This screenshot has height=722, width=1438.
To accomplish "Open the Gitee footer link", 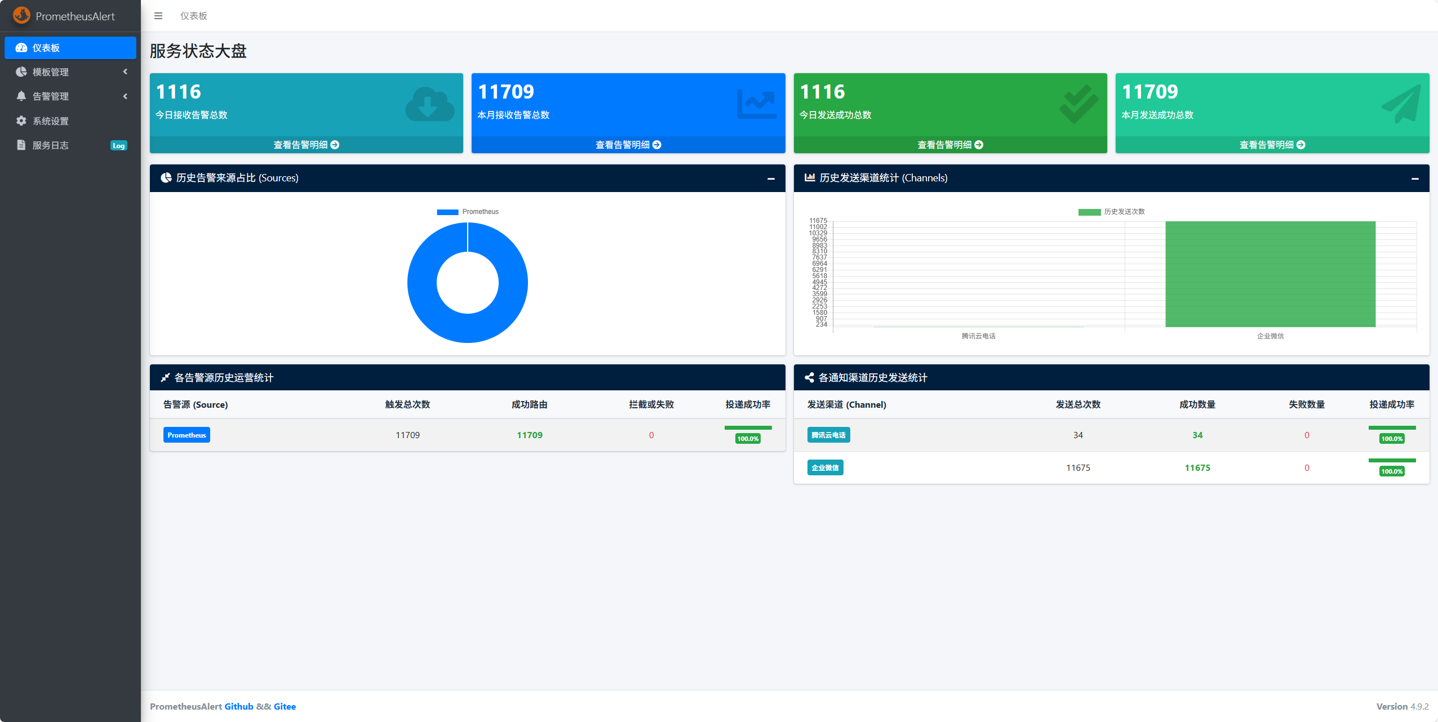I will point(285,706).
